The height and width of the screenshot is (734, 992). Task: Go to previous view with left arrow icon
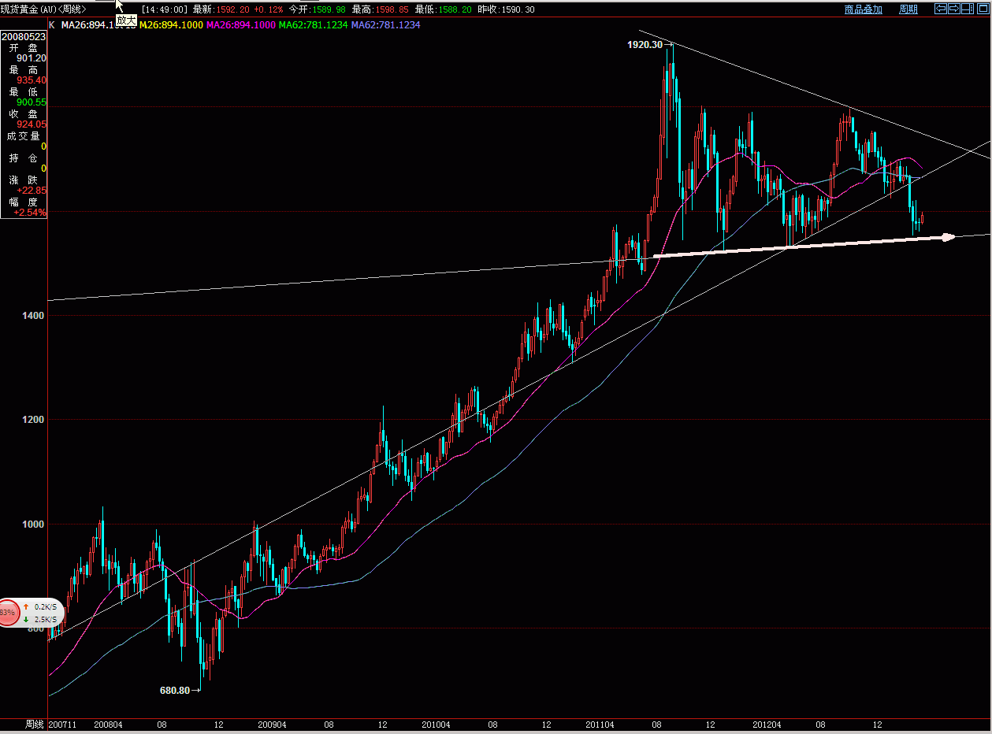941,9
